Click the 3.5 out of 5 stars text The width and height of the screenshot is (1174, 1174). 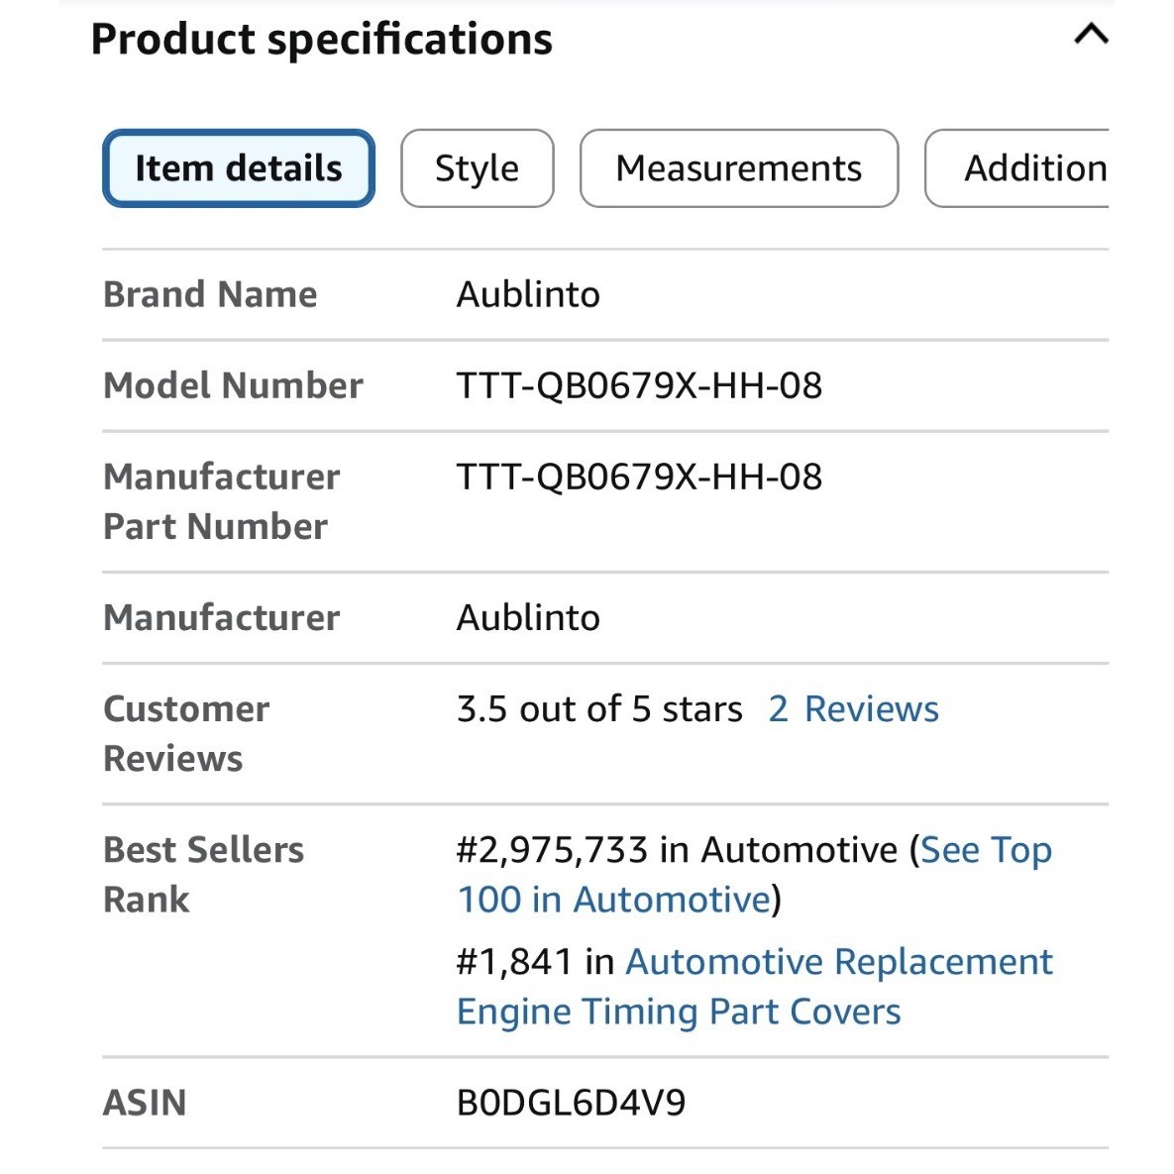[x=598, y=709]
